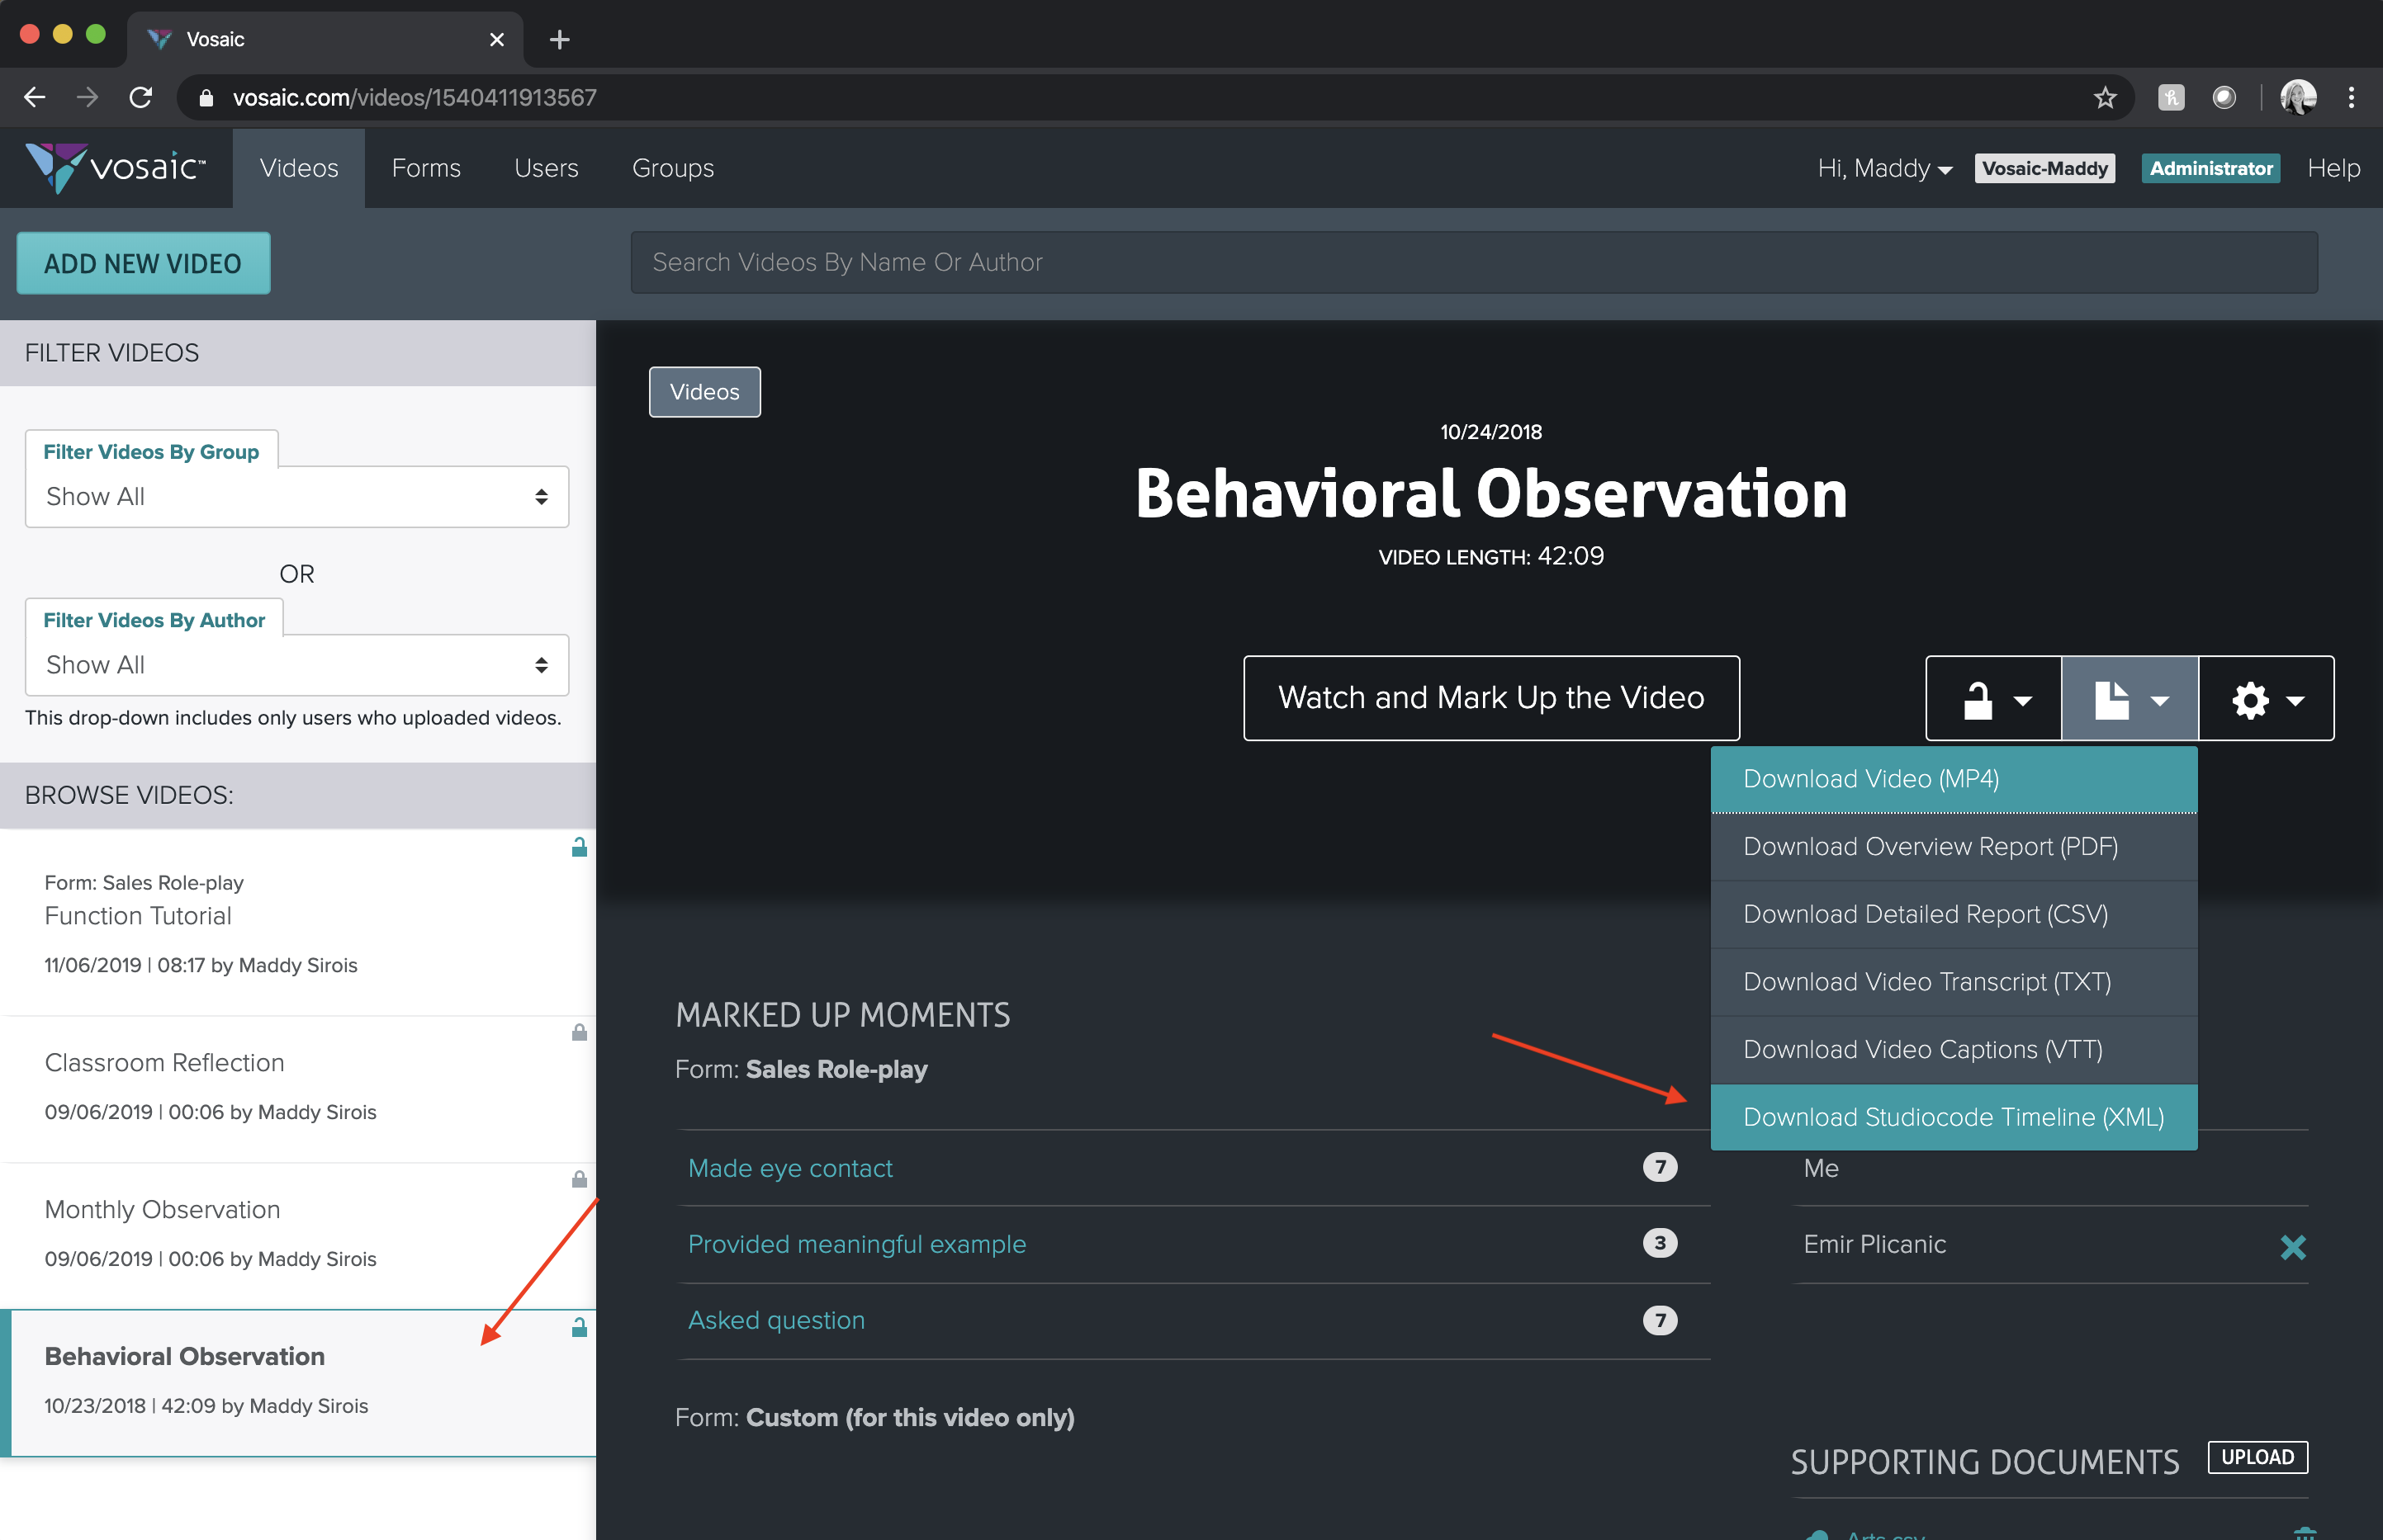Image resolution: width=2383 pixels, height=1540 pixels.
Task: Open Filter Videos By Group dropdown
Action: pyautogui.click(x=296, y=496)
